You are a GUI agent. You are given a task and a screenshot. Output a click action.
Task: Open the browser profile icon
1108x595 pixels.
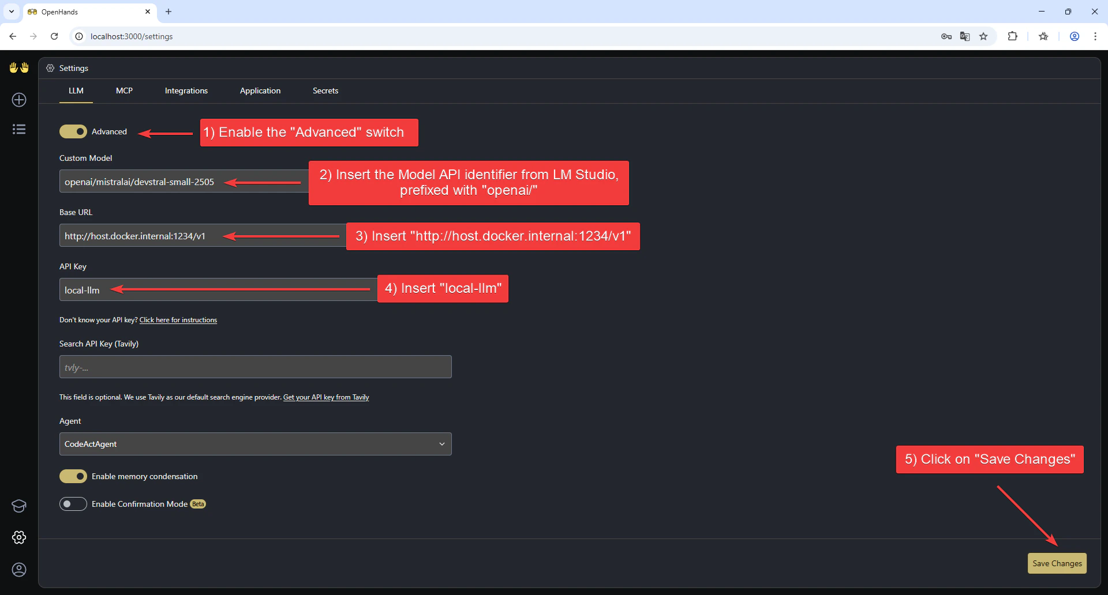[x=1075, y=36]
